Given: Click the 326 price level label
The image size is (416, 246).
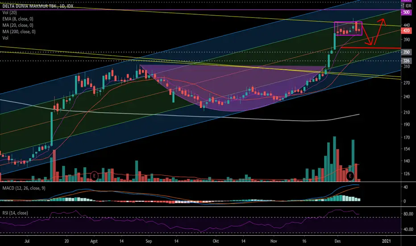Looking at the screenshot, I should [406, 61].
